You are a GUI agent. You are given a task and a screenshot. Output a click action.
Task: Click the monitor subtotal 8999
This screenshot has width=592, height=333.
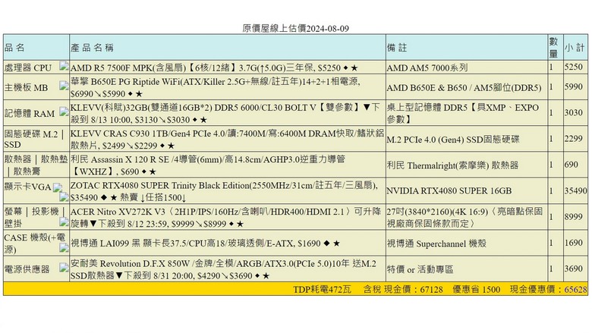tap(574, 216)
